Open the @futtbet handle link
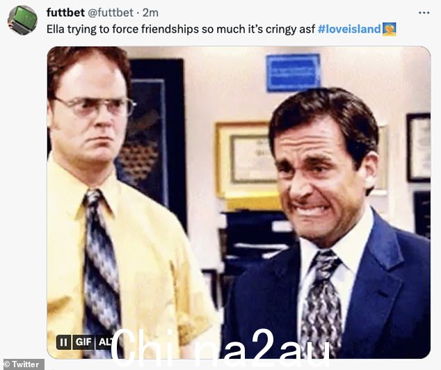 (x=111, y=13)
